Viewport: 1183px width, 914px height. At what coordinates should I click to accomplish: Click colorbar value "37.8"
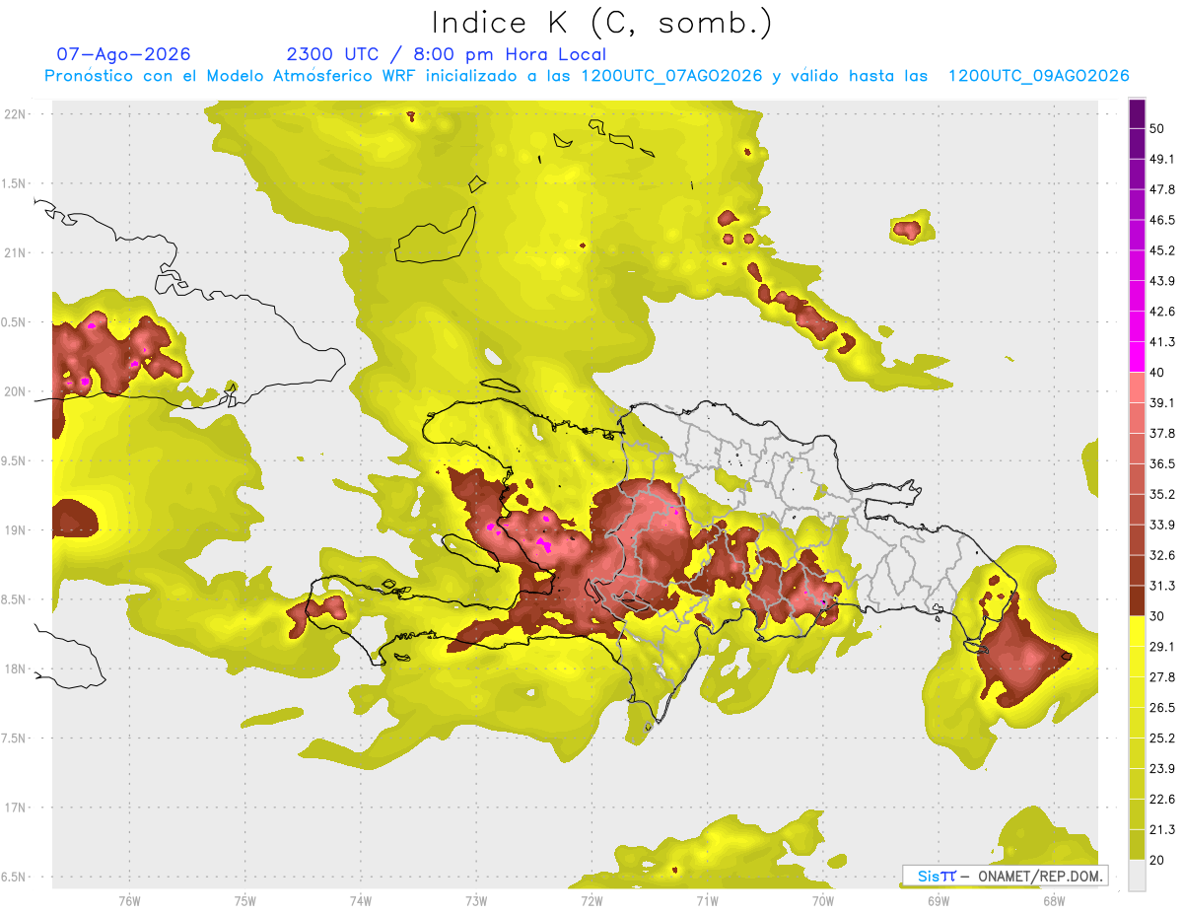(x=1162, y=433)
